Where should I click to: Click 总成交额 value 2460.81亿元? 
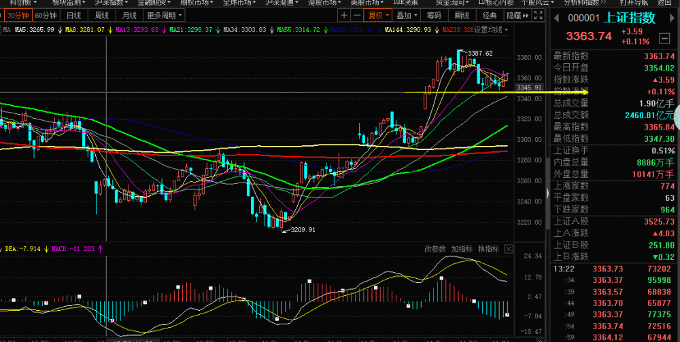pyautogui.click(x=649, y=115)
